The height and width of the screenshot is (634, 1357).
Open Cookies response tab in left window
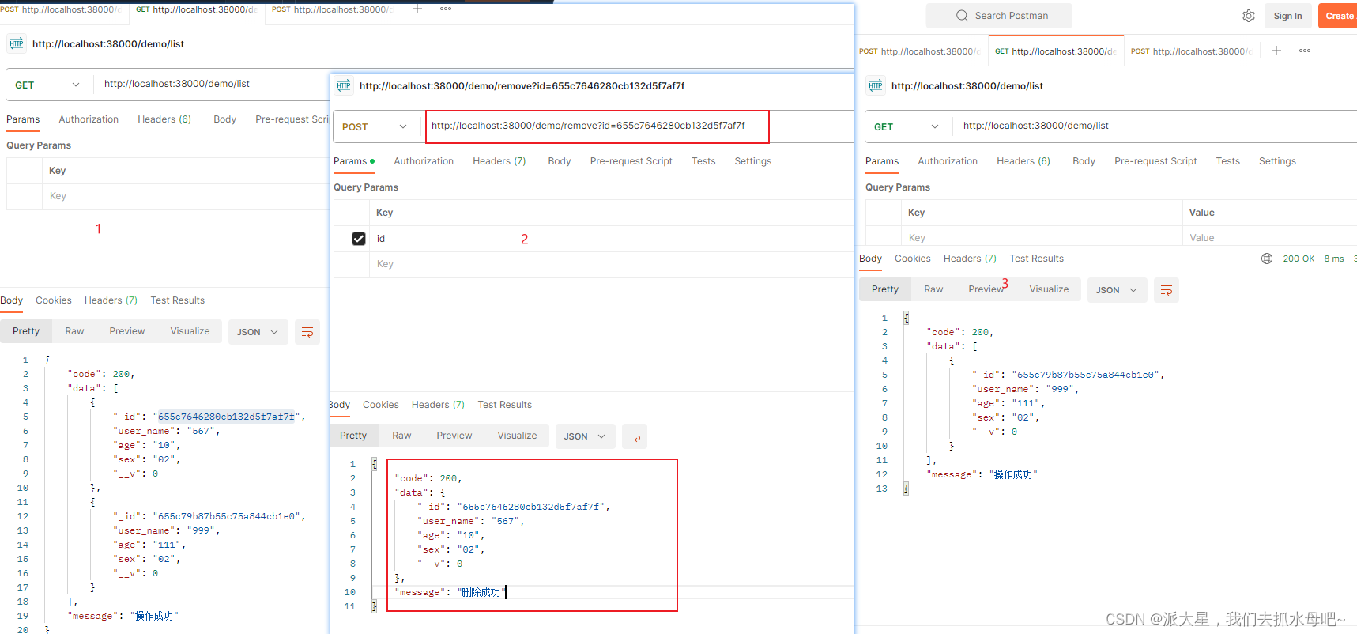(x=54, y=300)
